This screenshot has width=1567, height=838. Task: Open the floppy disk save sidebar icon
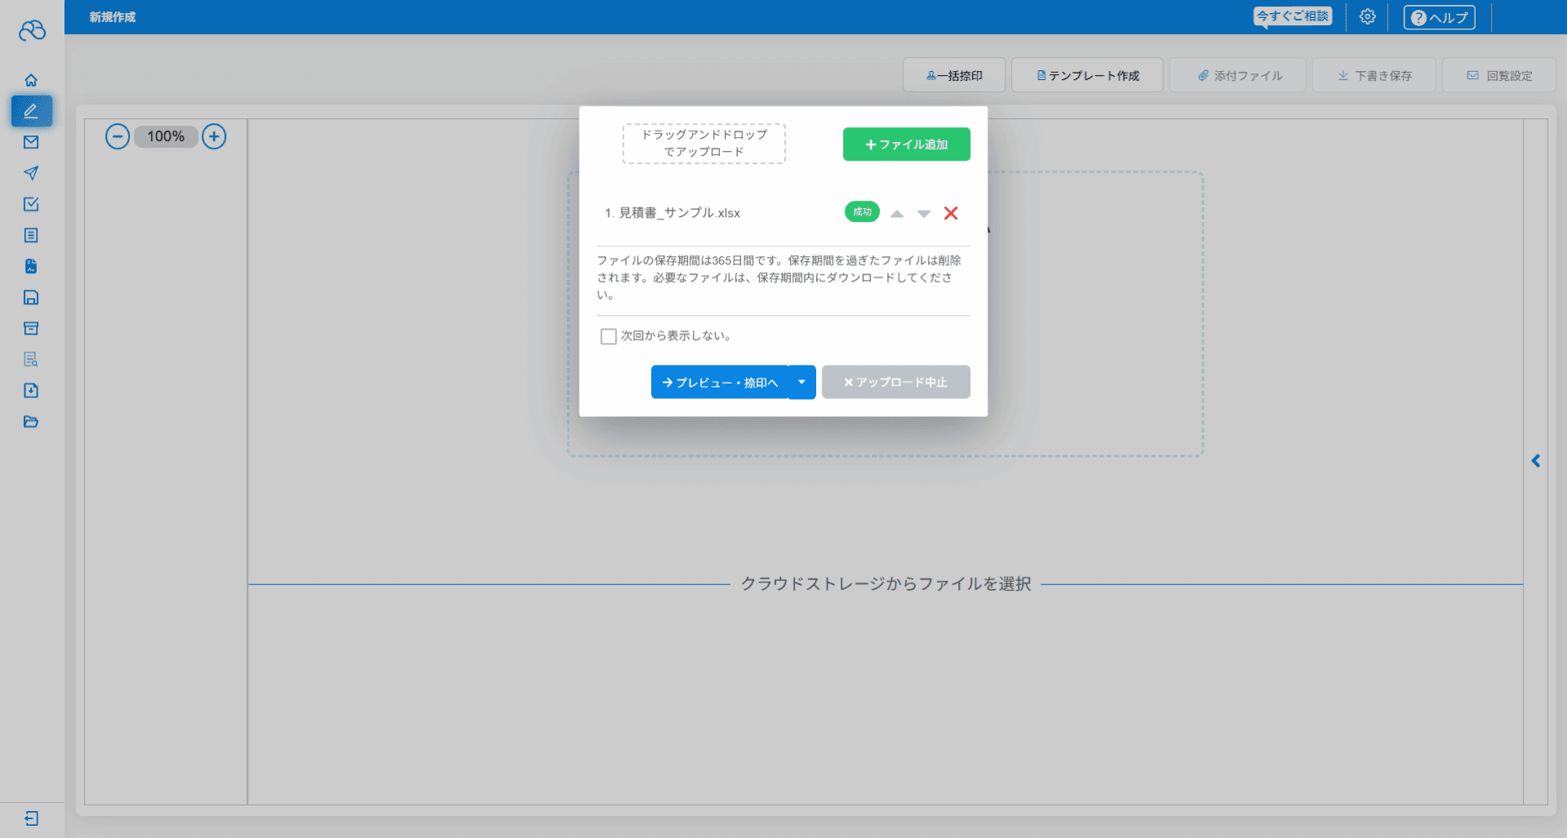pos(31,297)
